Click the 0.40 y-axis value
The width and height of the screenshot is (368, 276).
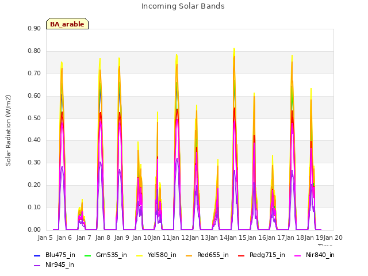[x=34, y=140]
